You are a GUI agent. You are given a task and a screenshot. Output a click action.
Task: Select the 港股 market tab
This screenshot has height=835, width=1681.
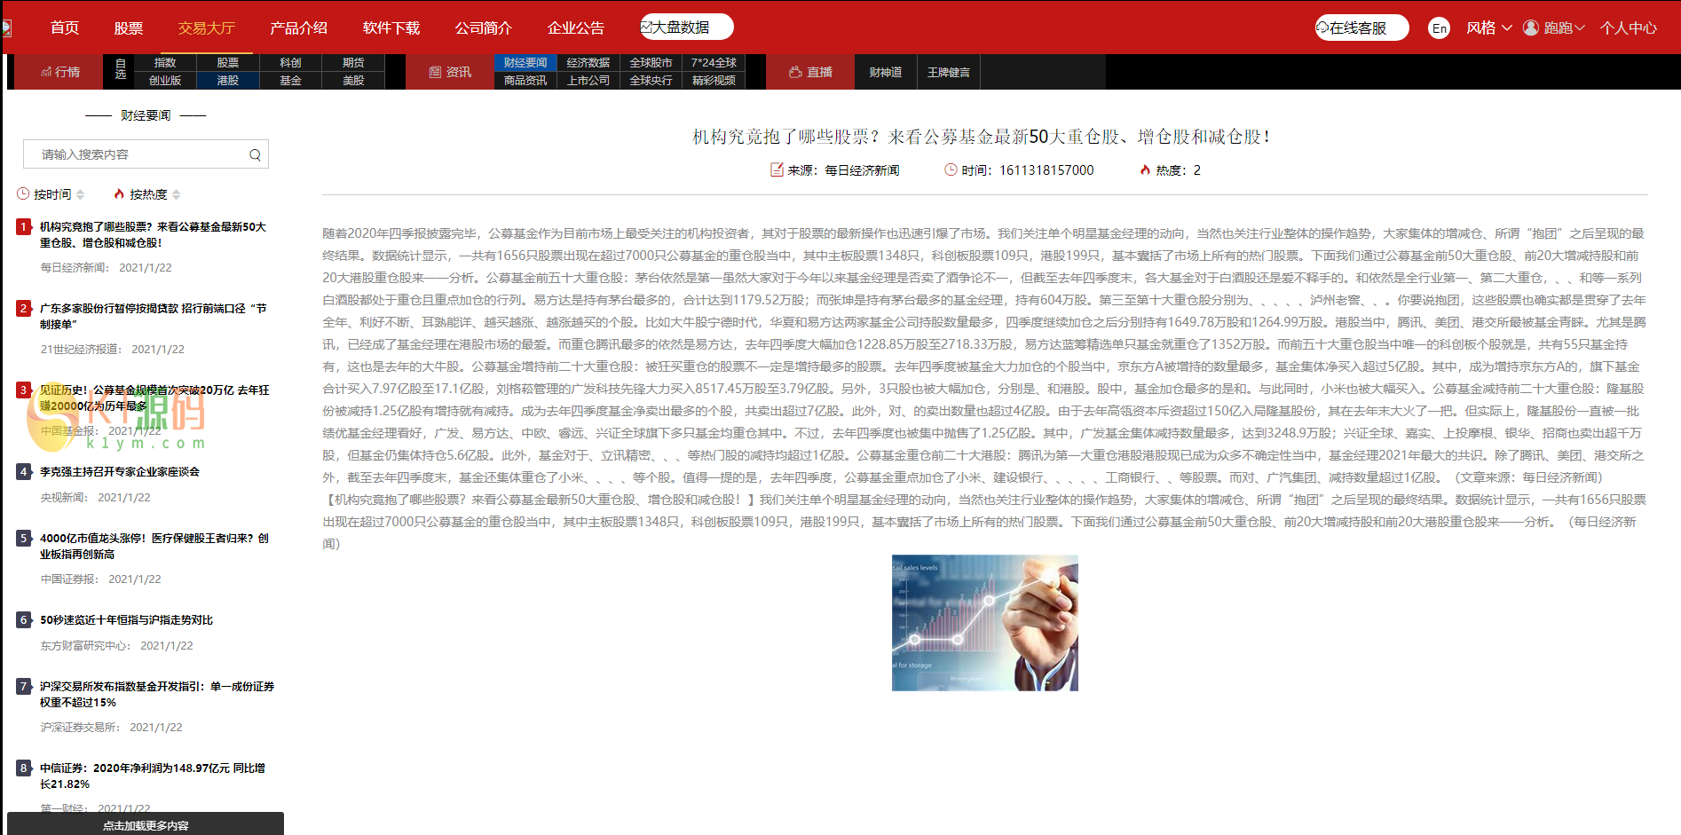[x=228, y=81]
